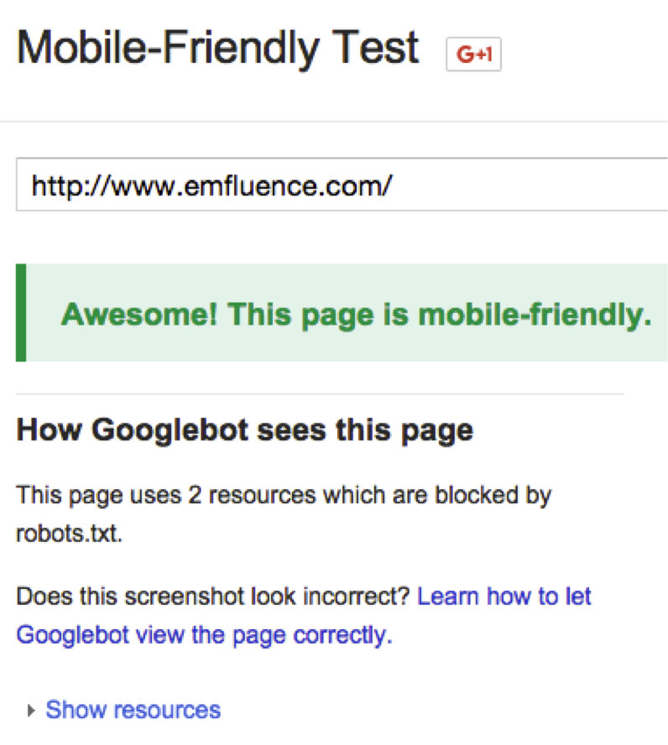This screenshot has width=668, height=745.
Task: Click Awesome! This page is mobile-friendly text
Action: tap(356, 314)
